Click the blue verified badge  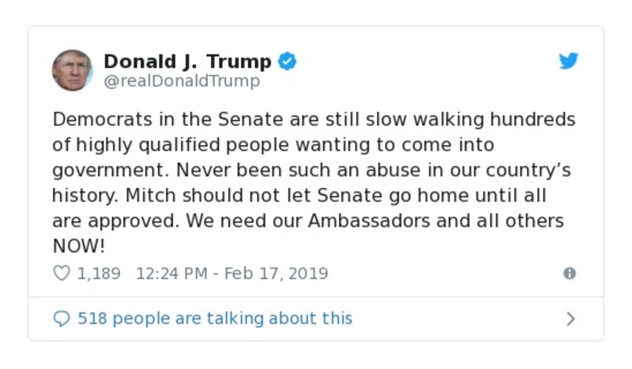[288, 61]
